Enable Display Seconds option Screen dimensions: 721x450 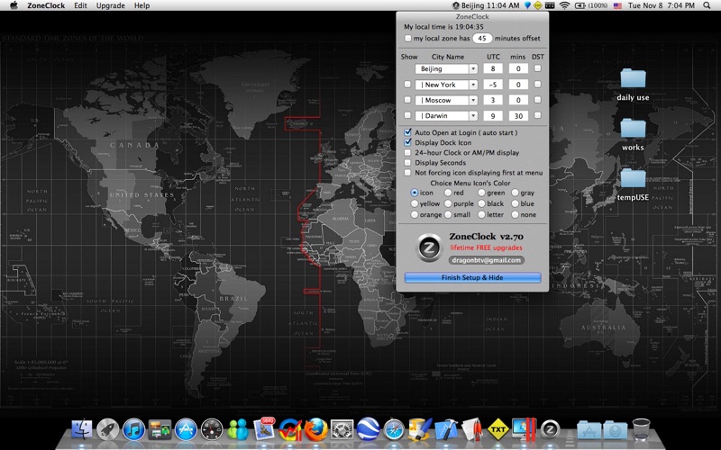407,163
